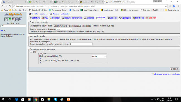The width and height of the screenshot is (181, 102).
Task: Click the Google Translate icon in toolbar
Action: (174, 6)
